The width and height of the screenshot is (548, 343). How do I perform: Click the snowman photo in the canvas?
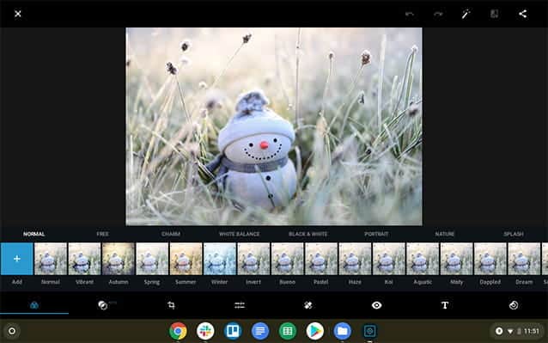[x=274, y=126]
